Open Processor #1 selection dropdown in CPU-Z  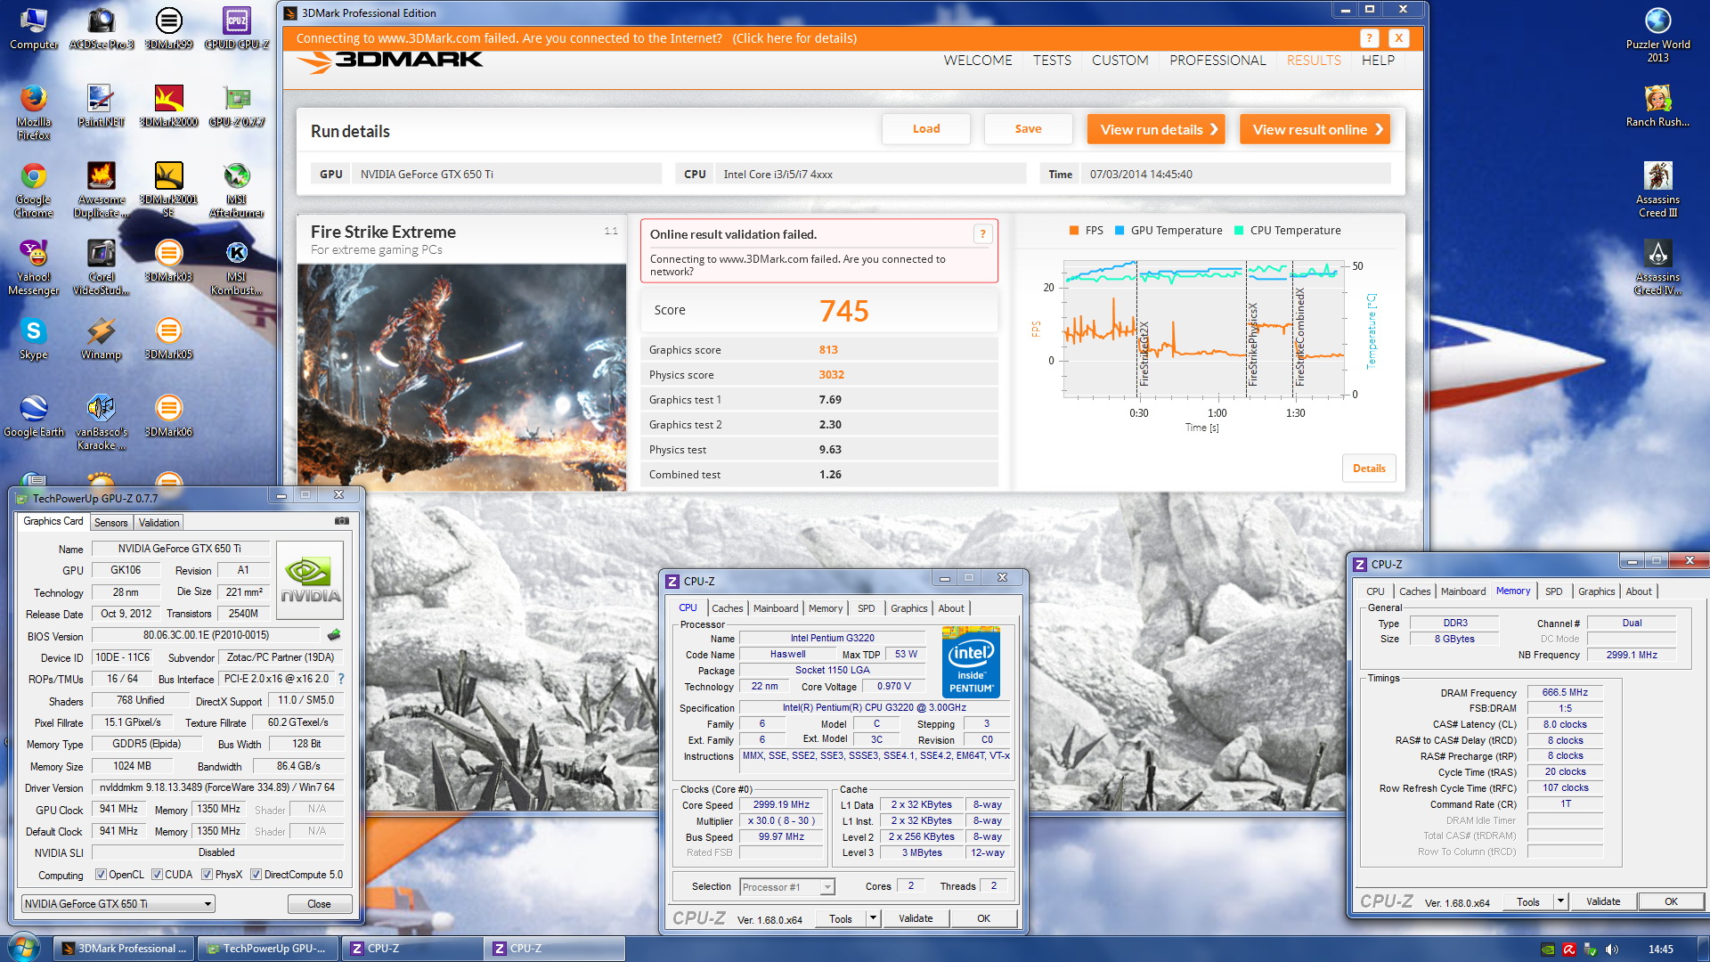787,887
